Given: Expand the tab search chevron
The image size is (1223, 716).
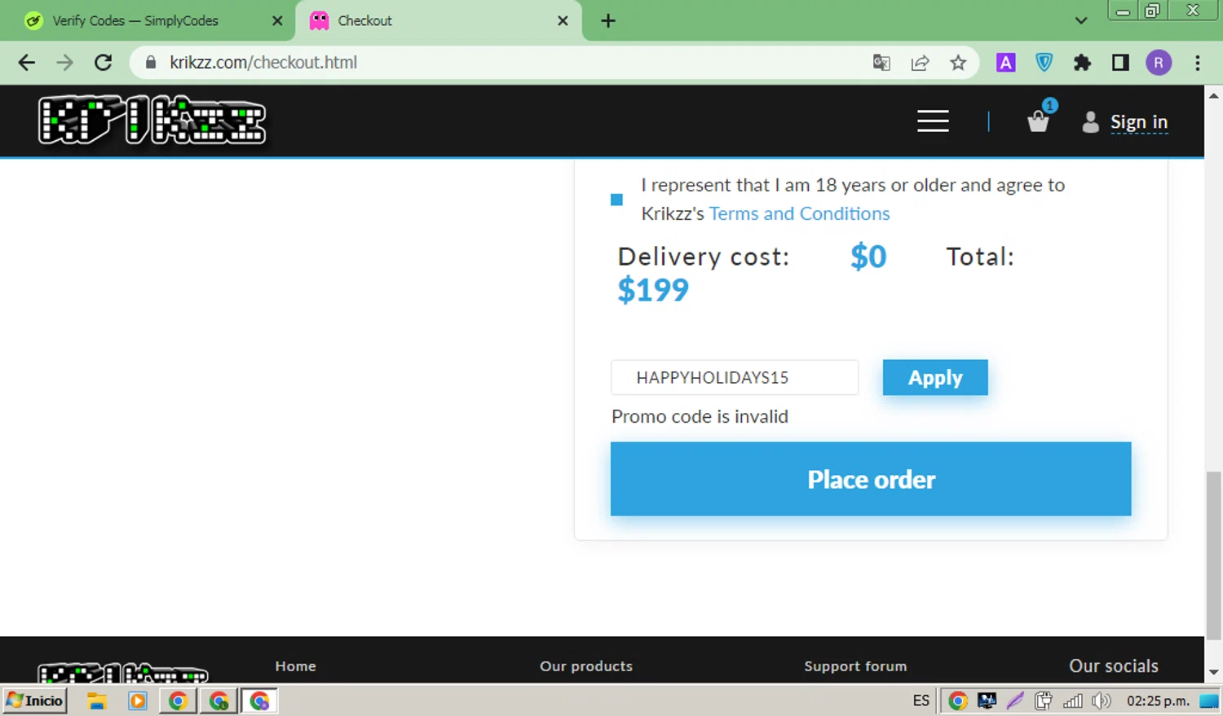Looking at the screenshot, I should click(1081, 21).
